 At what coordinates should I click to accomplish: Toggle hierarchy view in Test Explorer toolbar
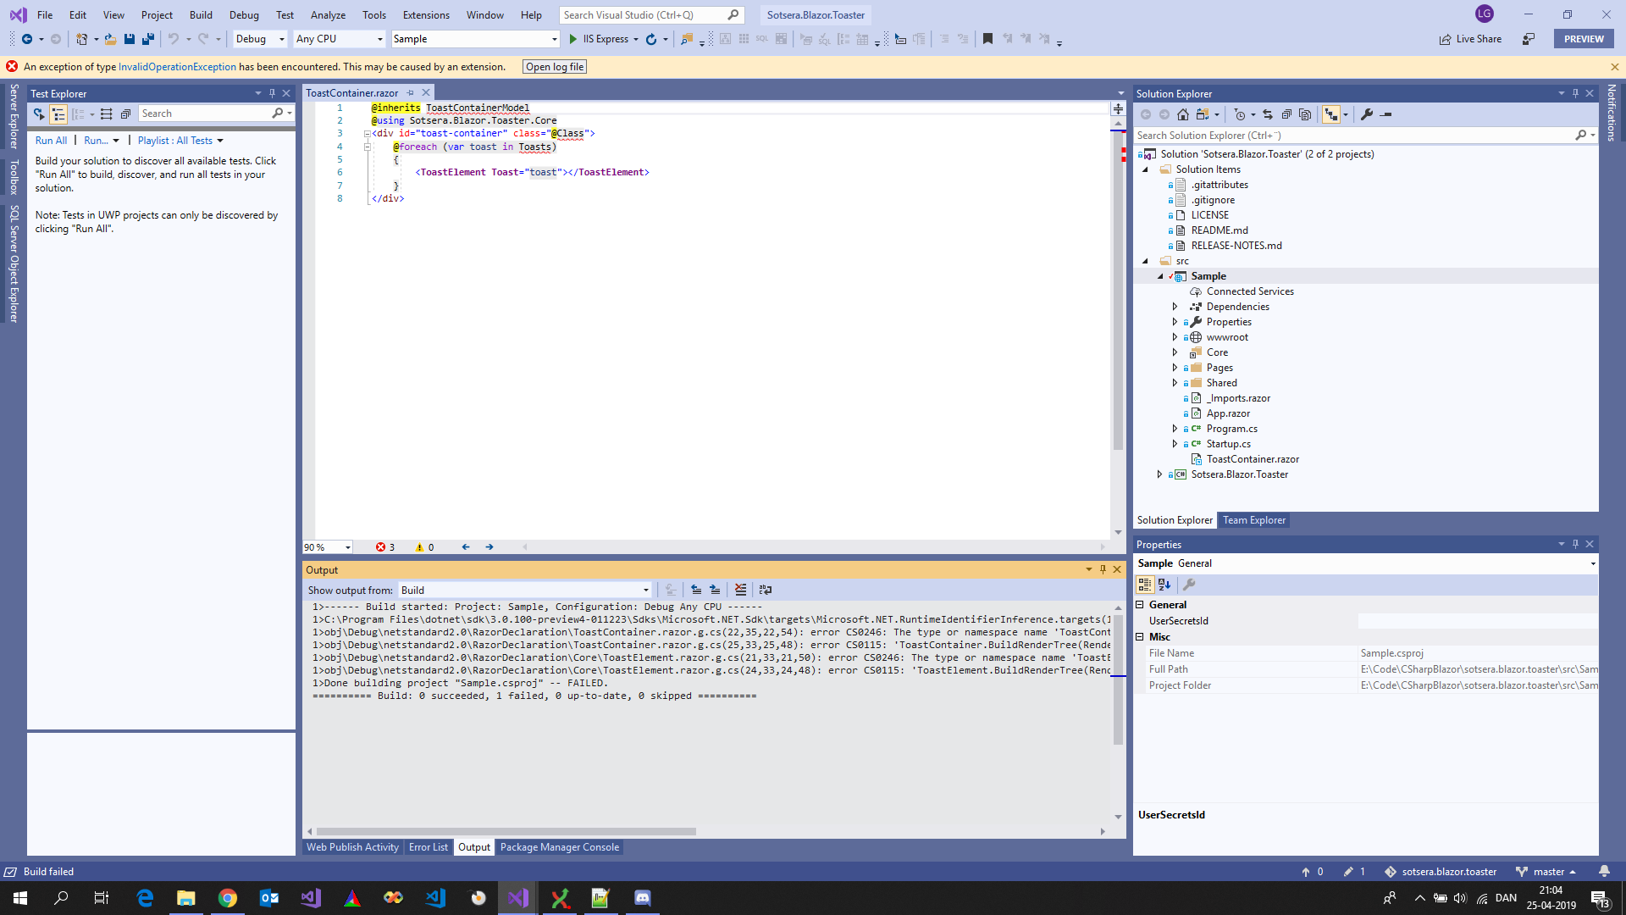(58, 114)
